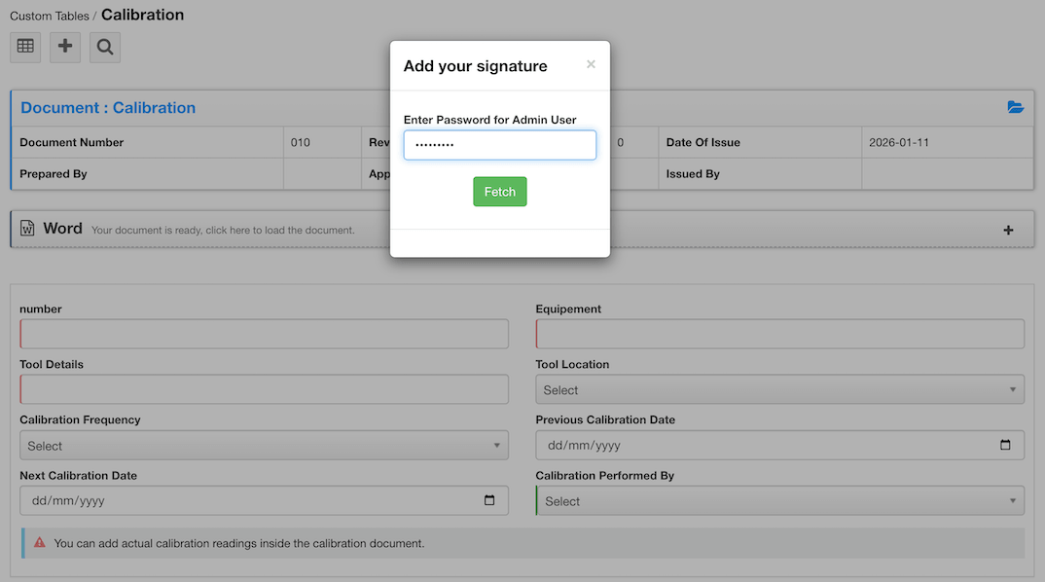Click the Tool Details input field

[264, 389]
